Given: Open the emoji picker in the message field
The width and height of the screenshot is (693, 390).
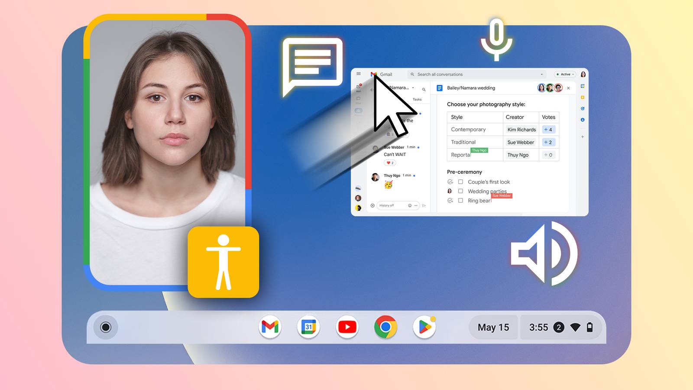Looking at the screenshot, I should click(x=410, y=205).
